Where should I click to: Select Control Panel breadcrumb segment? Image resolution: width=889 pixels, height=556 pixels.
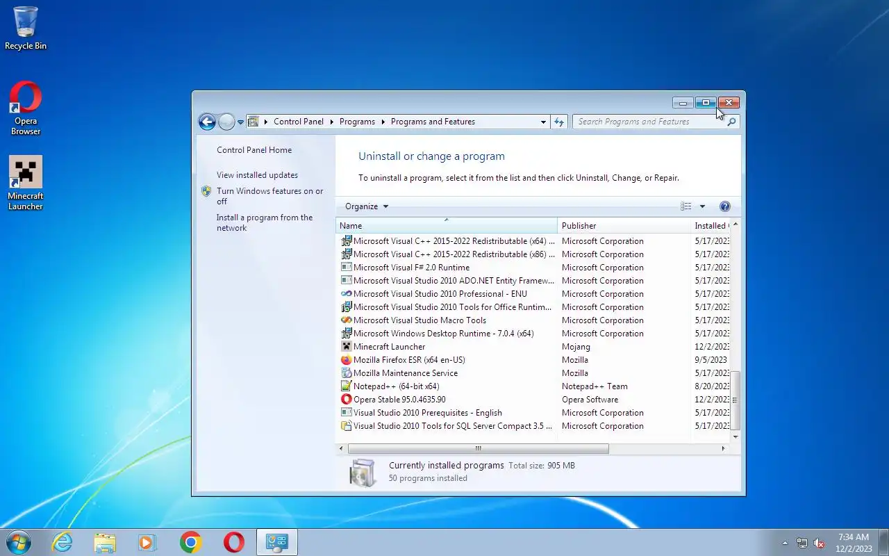point(299,122)
